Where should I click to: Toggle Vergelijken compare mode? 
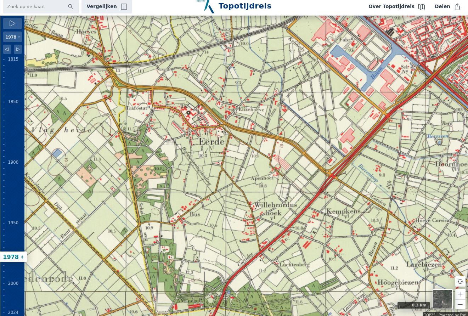tap(107, 7)
